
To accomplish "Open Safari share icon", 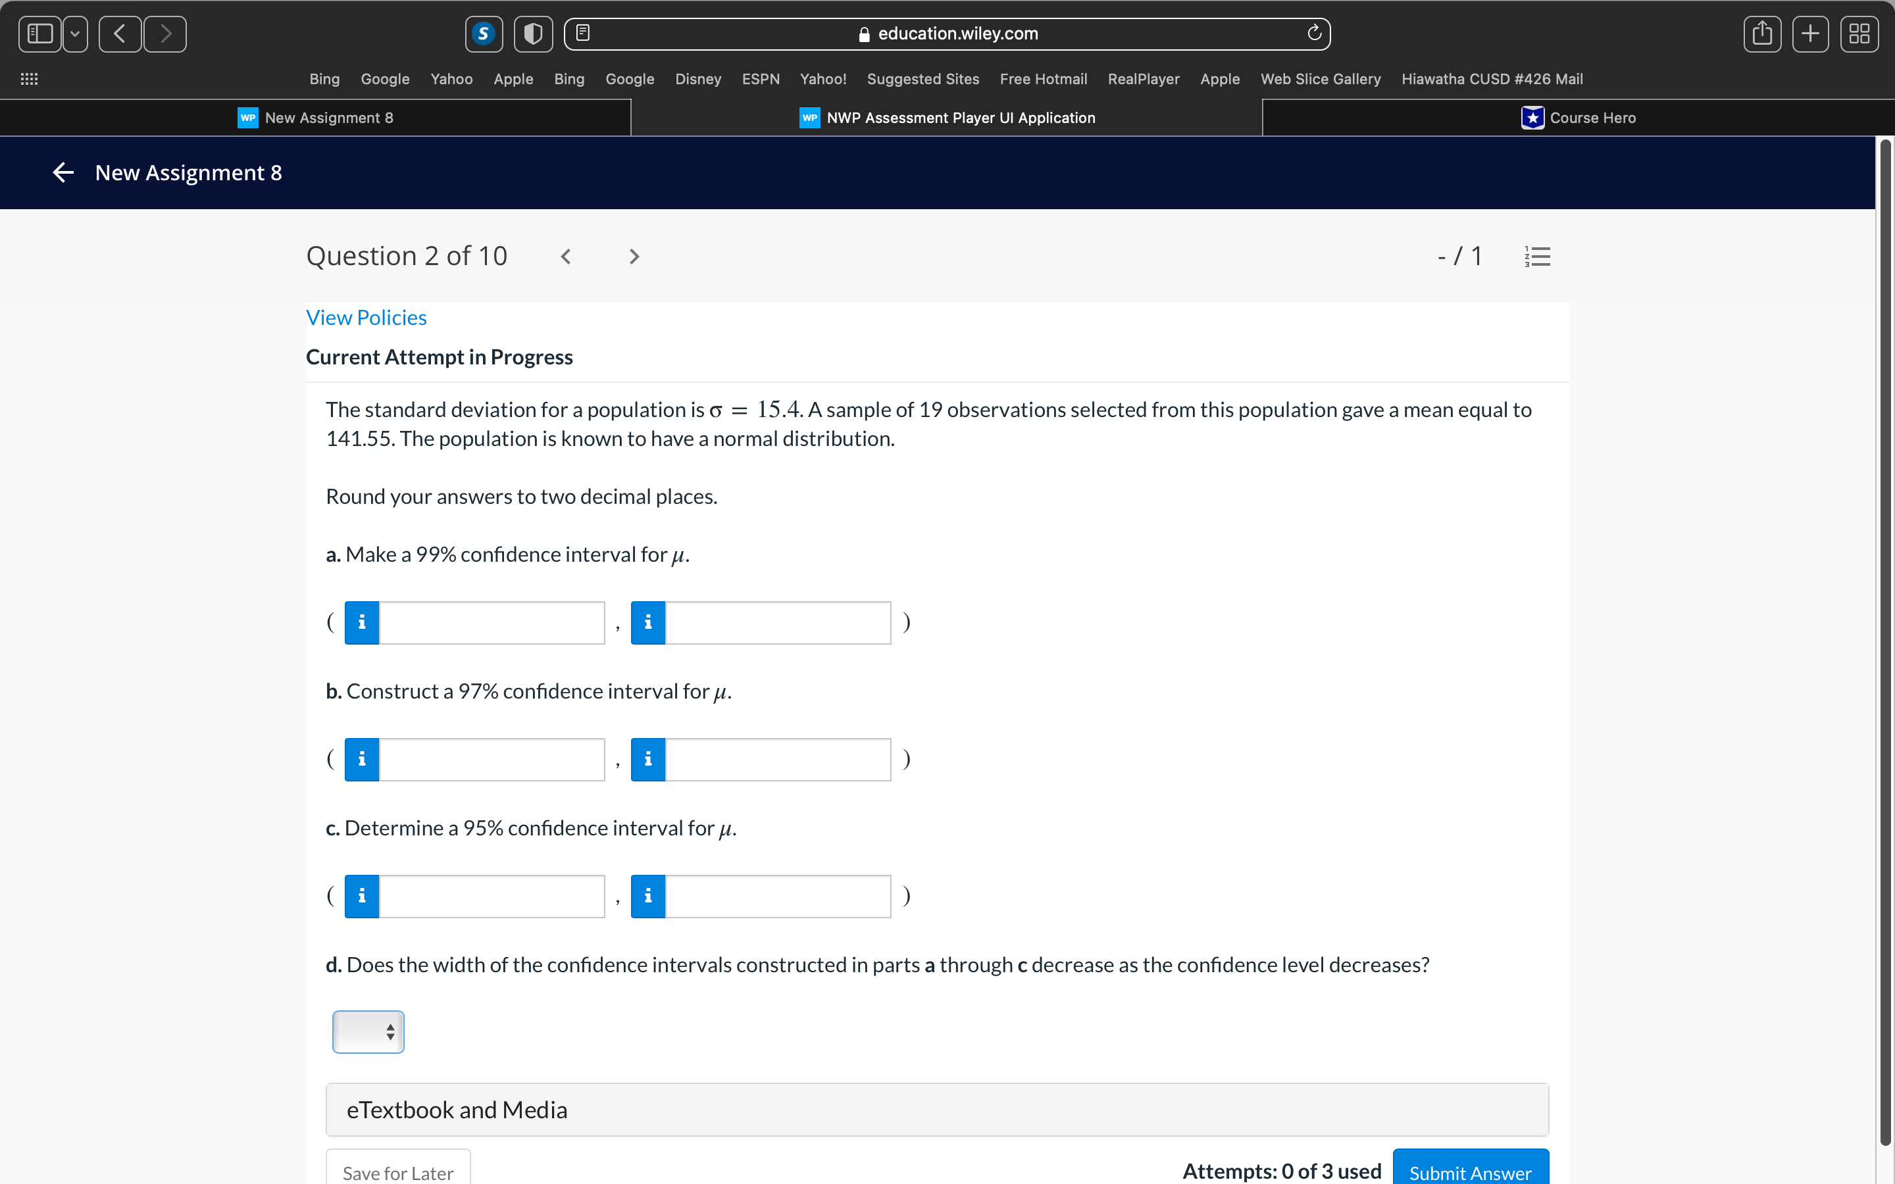I will (x=1762, y=34).
